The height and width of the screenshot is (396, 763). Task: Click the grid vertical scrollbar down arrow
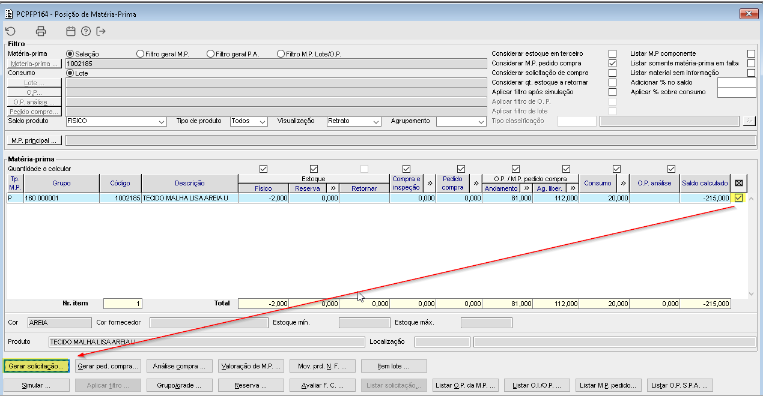[750, 293]
